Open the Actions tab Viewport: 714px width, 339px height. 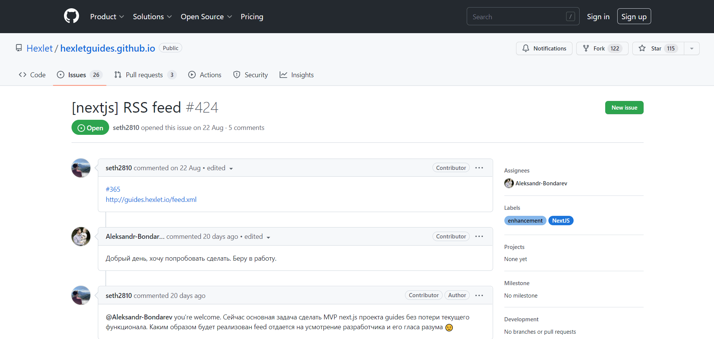pyautogui.click(x=205, y=75)
